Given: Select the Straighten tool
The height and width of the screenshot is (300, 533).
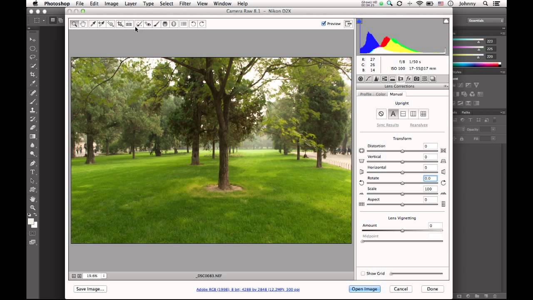Looking at the screenshot, I should click(129, 24).
